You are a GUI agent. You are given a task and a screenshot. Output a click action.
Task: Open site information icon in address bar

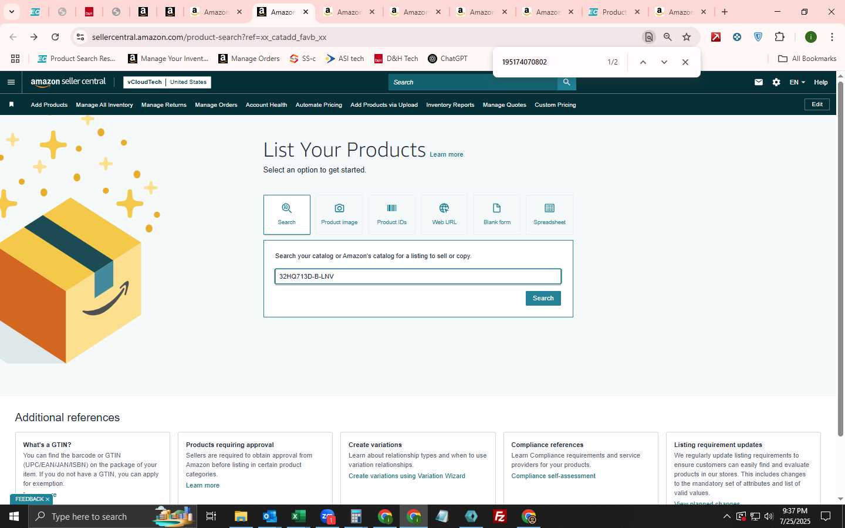tap(80, 37)
